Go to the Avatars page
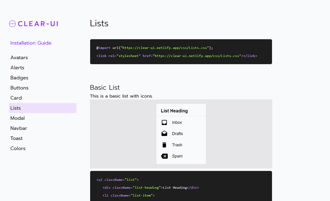Viewport: 330px width, 201px height. pyautogui.click(x=19, y=58)
